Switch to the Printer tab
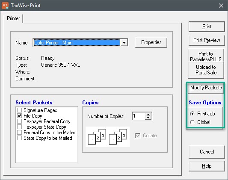The width and height of the screenshot is (228, 180). pos(13,18)
